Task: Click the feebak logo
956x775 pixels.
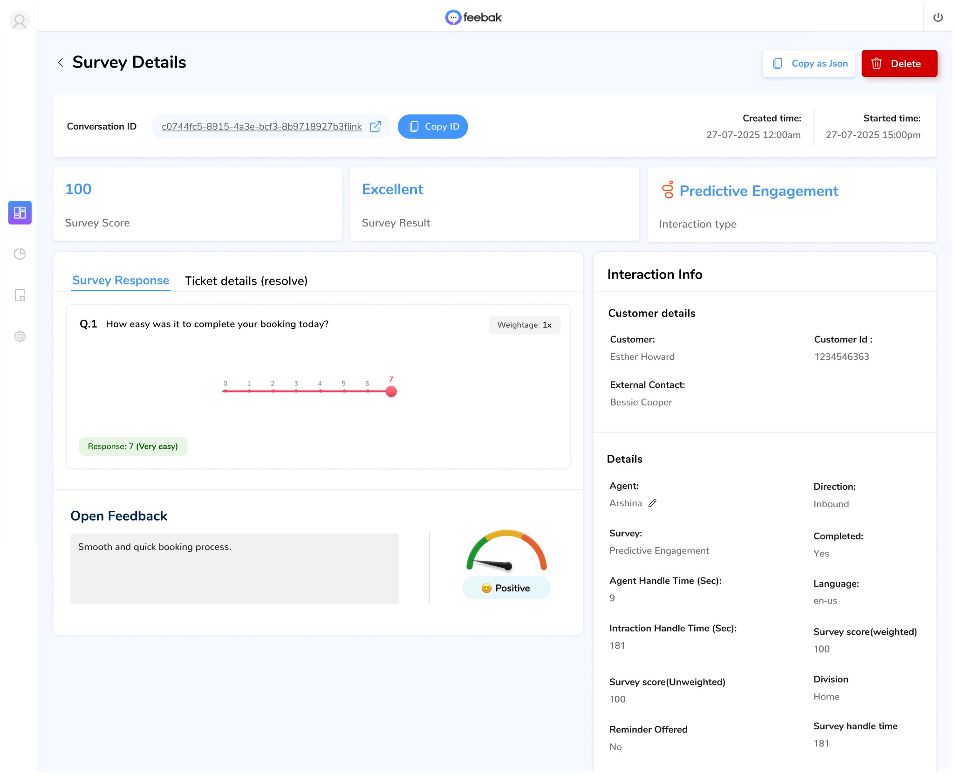Action: pos(473,17)
